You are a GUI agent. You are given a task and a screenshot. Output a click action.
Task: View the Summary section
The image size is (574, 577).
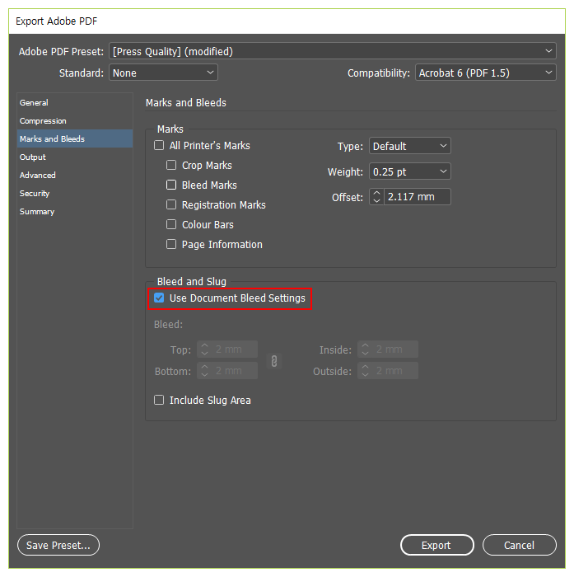[75, 212]
